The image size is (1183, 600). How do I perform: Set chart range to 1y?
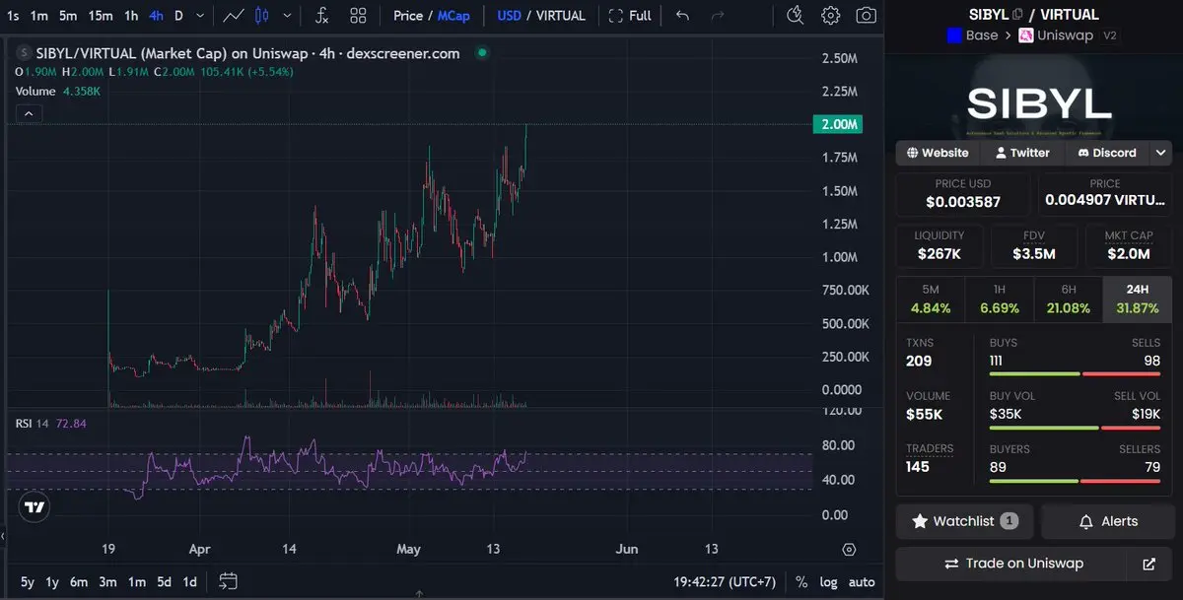pos(52,581)
